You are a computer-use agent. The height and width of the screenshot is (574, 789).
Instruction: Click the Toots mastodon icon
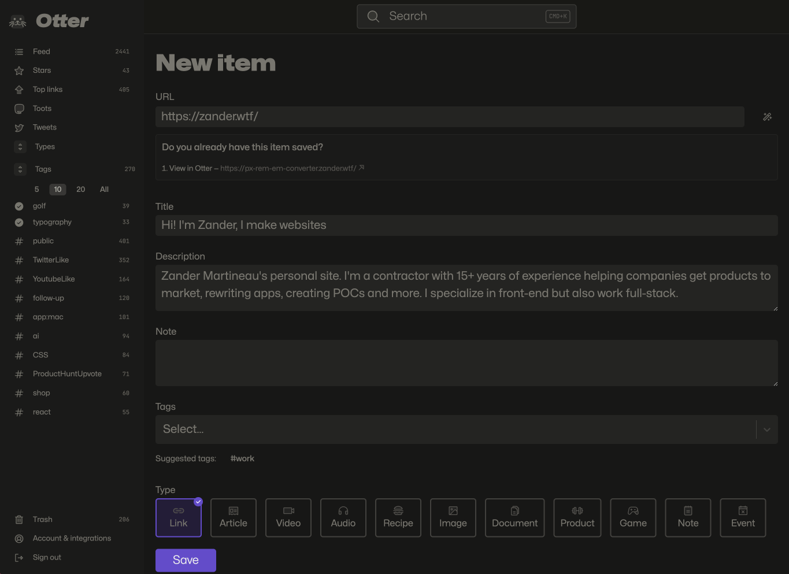point(19,109)
